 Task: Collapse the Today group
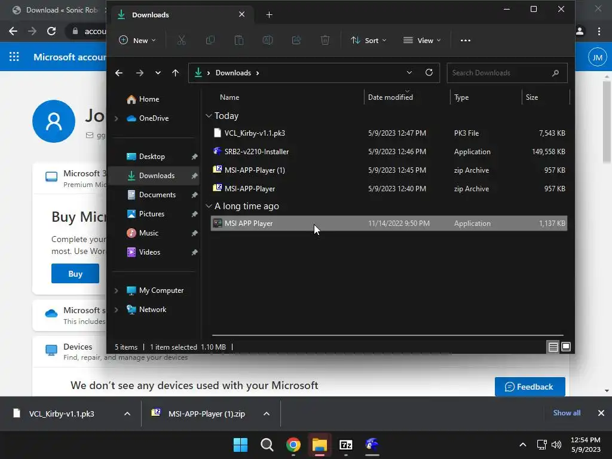coord(209,116)
